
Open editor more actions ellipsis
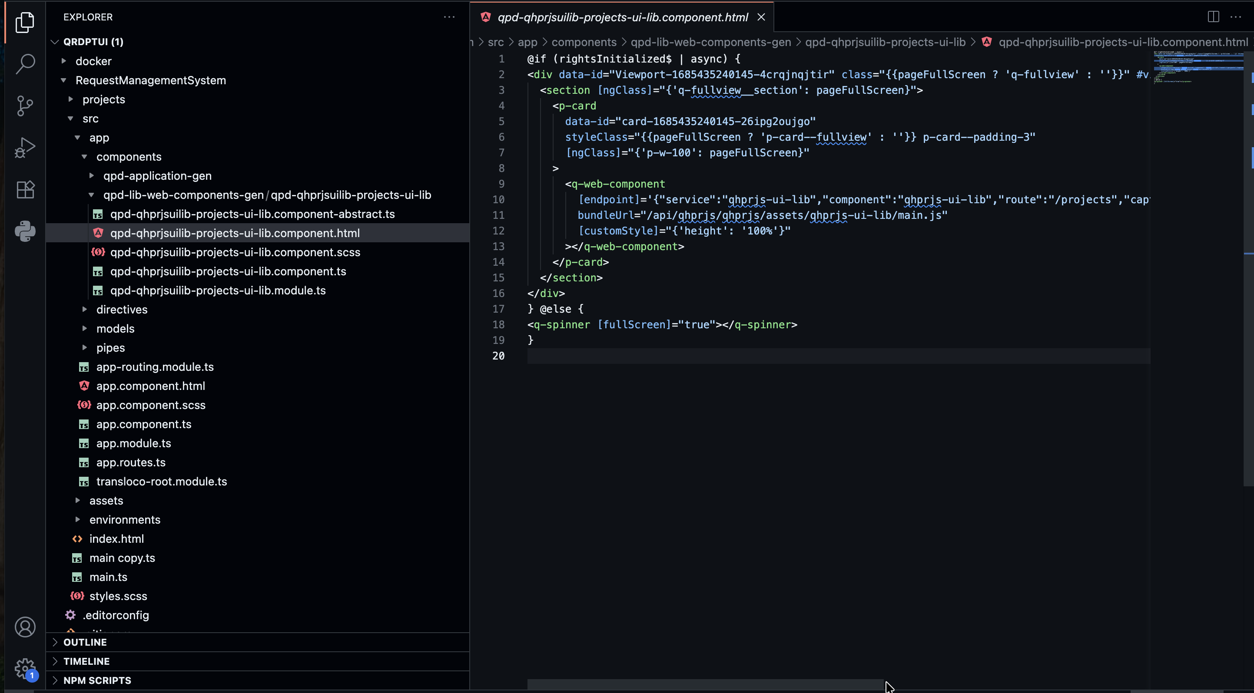pos(1237,17)
